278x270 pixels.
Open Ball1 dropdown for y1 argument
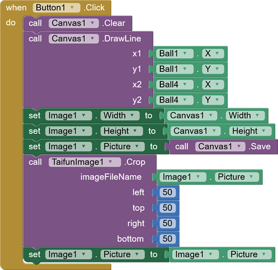[x=175, y=69]
